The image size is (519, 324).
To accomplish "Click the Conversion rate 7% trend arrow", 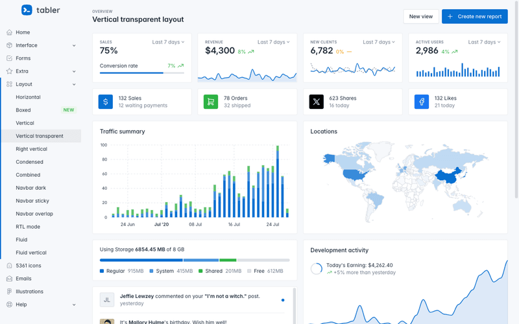I will click(x=181, y=66).
